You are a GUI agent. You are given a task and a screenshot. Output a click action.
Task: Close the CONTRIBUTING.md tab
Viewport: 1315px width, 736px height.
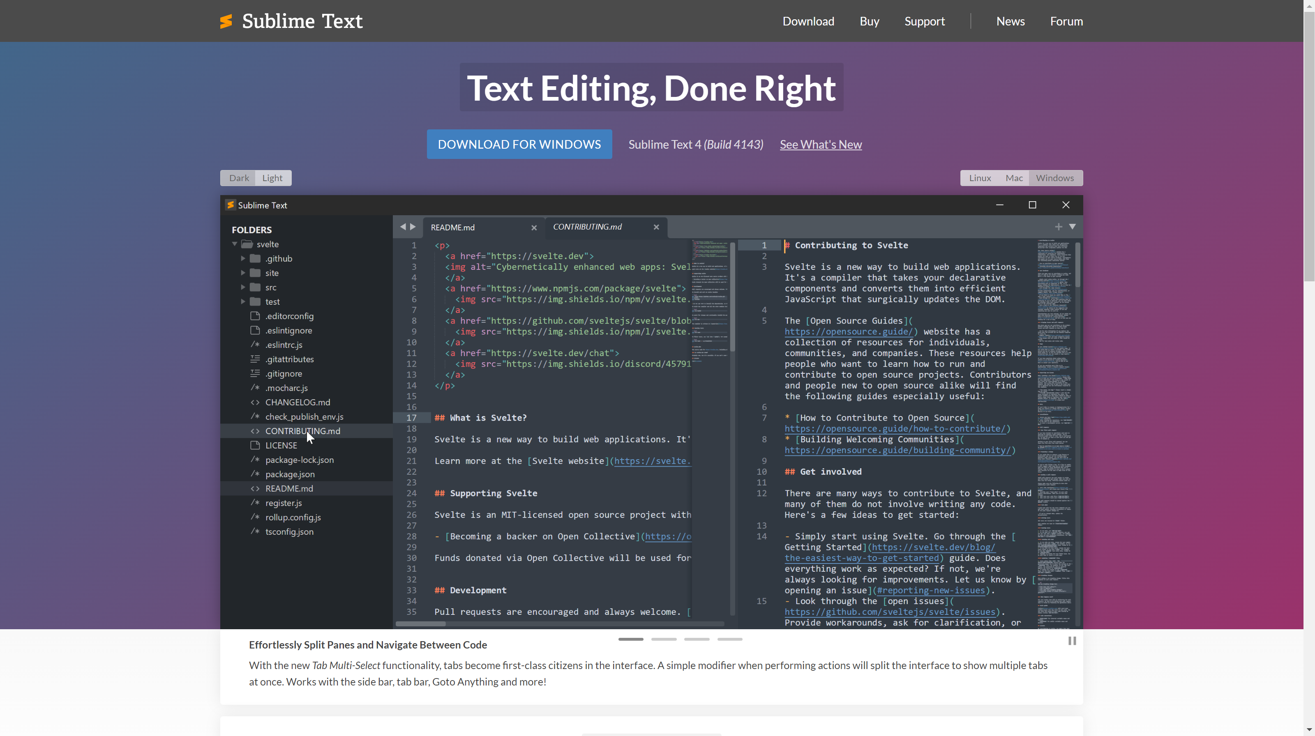point(657,227)
